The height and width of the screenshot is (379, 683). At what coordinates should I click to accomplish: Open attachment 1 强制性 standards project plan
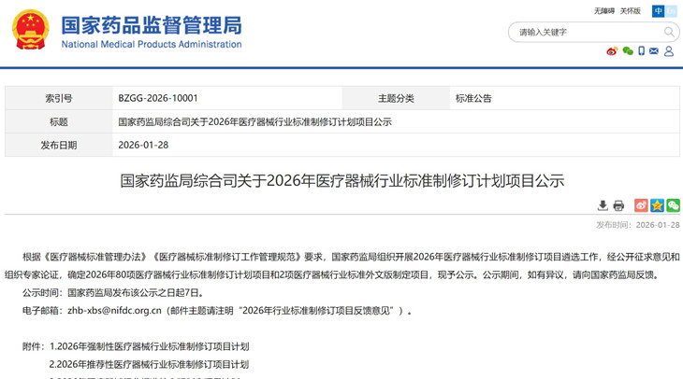click(154, 346)
